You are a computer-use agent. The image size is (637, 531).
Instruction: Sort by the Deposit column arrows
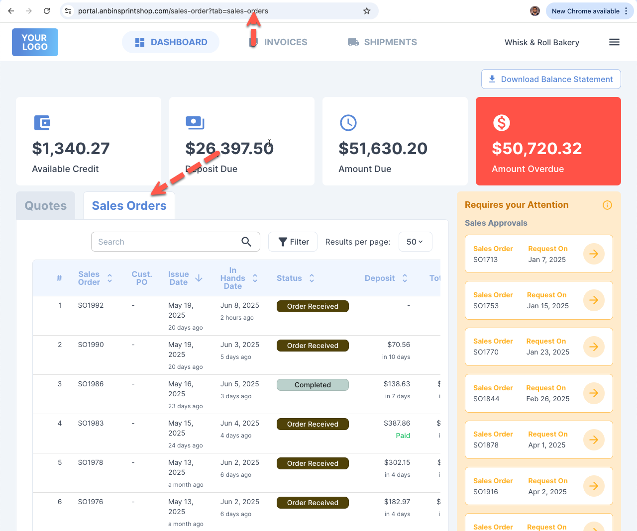pyautogui.click(x=405, y=278)
